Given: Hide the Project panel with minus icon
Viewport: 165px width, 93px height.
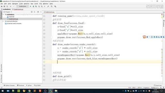Looking at the screenshot, I should 41,12.
